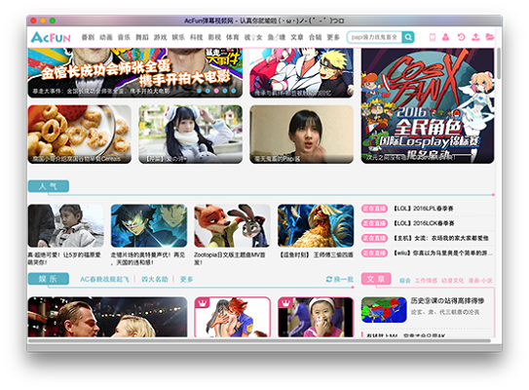This screenshot has width=529, height=390.
Task: Open the 【主机】 live stream link
Action: pyautogui.click(x=441, y=238)
